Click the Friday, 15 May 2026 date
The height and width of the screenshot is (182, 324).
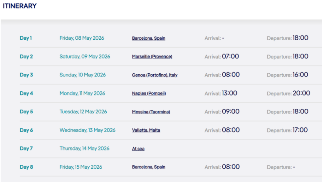(x=81, y=167)
